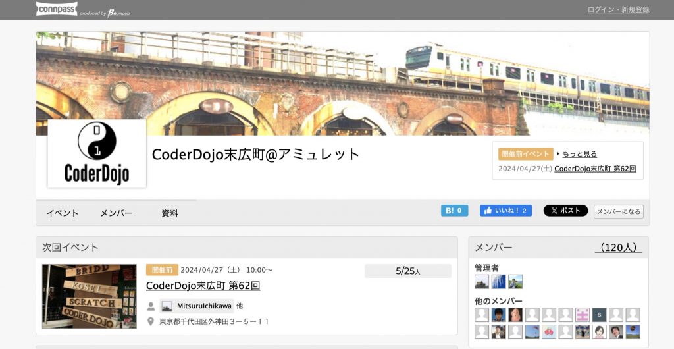This screenshot has width=674, height=349.
Task: Click the X ポスト share button
Action: (x=565, y=211)
